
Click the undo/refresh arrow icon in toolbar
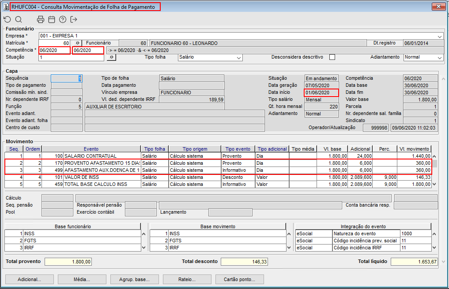tap(7, 19)
